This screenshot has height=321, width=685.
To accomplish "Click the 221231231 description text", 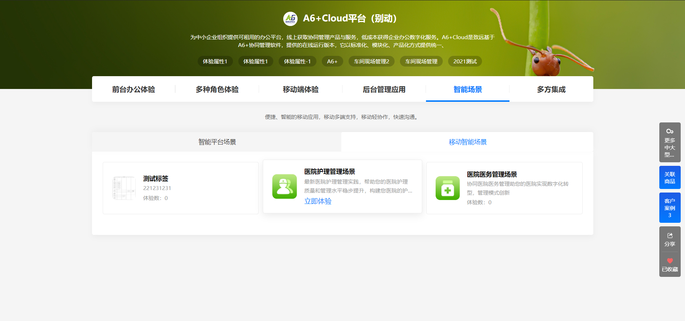I will click(x=157, y=188).
